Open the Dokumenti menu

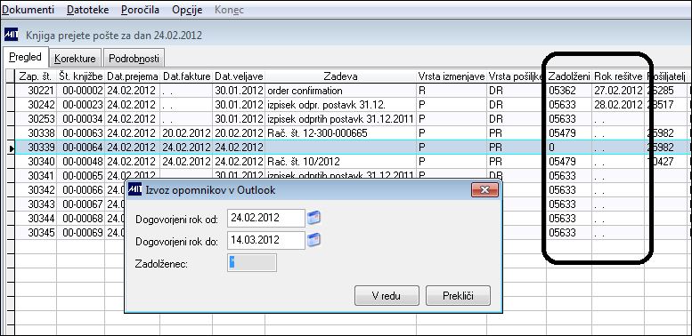click(x=28, y=9)
